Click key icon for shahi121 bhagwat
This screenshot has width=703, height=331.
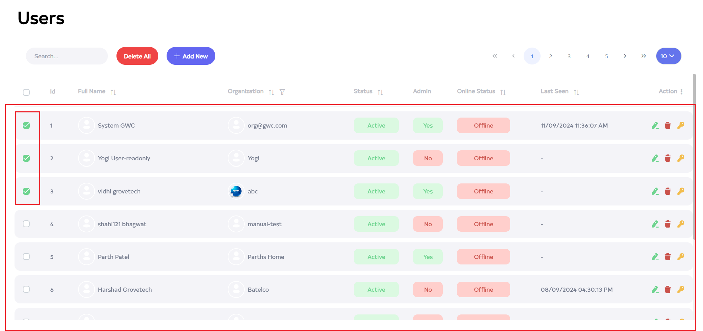(x=681, y=224)
